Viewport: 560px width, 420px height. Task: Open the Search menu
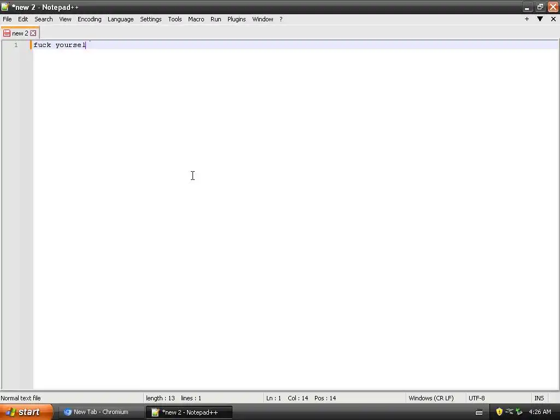(x=44, y=19)
